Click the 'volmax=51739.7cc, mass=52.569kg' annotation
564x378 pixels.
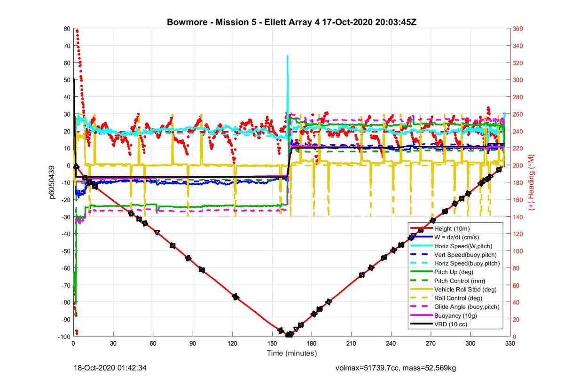coord(395,368)
